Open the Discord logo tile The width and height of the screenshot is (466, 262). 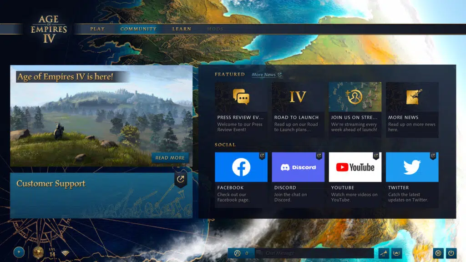(298, 167)
